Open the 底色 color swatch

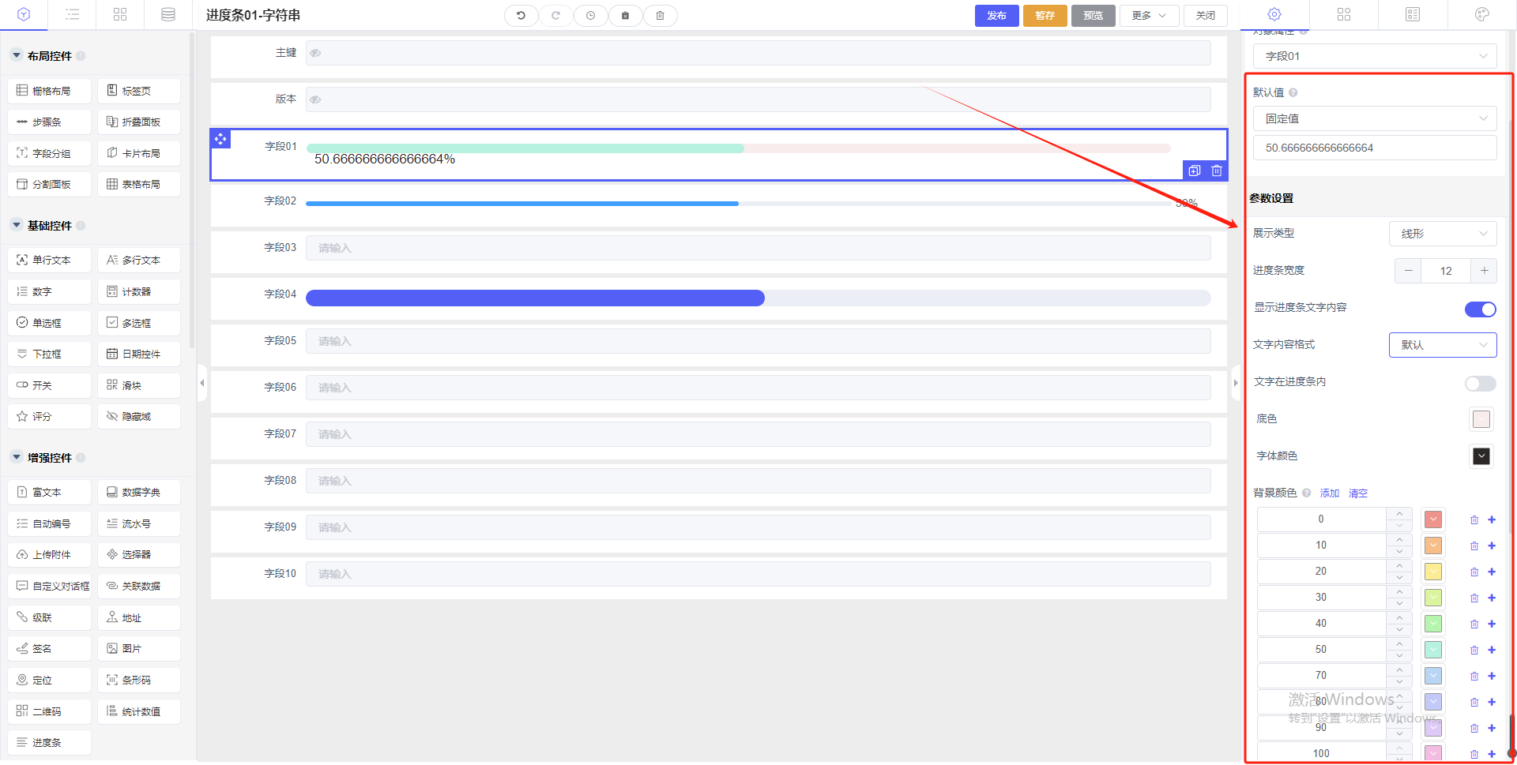click(1481, 419)
